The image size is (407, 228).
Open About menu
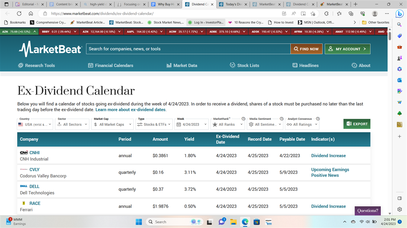(x=361, y=65)
